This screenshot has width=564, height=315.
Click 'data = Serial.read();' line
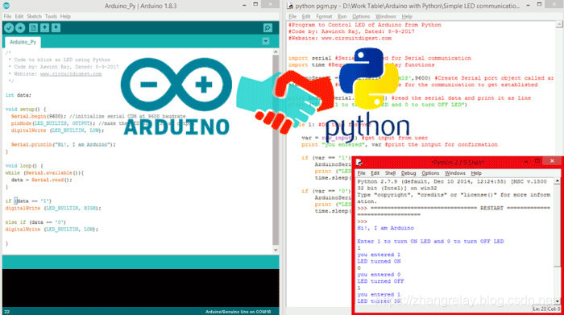[41, 180]
